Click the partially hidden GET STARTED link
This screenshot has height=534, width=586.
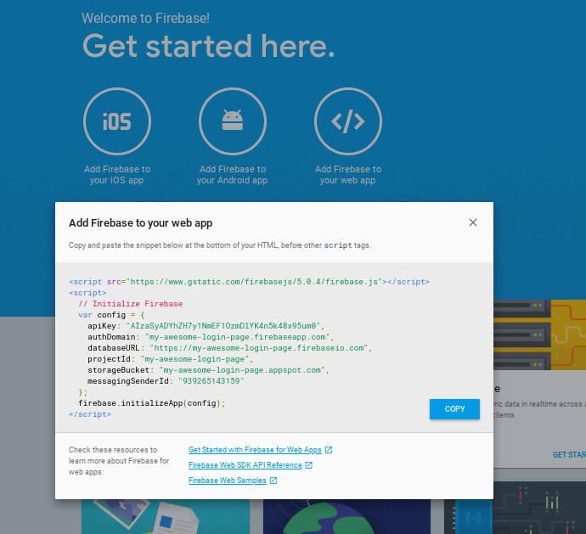click(x=568, y=454)
